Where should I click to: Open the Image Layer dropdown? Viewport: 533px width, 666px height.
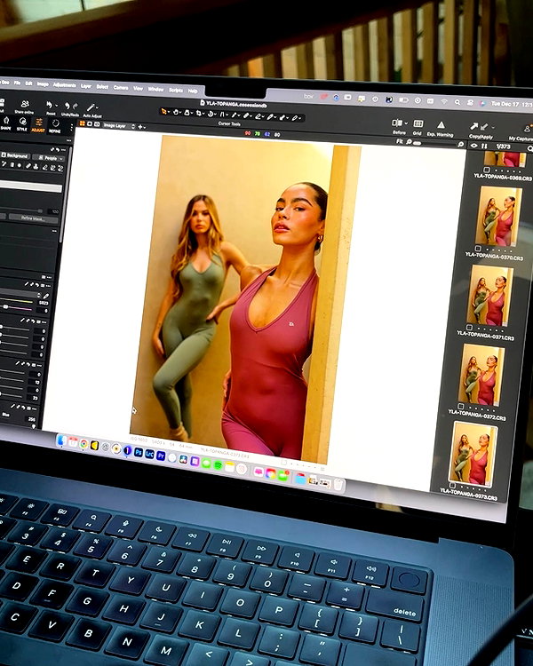coord(118,126)
